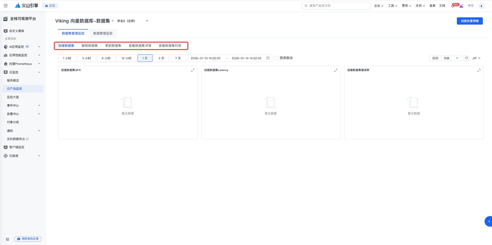Select the 1 小时 time range
Image resolution: width=492 pixels, height=245 pixels.
[x=67, y=58]
